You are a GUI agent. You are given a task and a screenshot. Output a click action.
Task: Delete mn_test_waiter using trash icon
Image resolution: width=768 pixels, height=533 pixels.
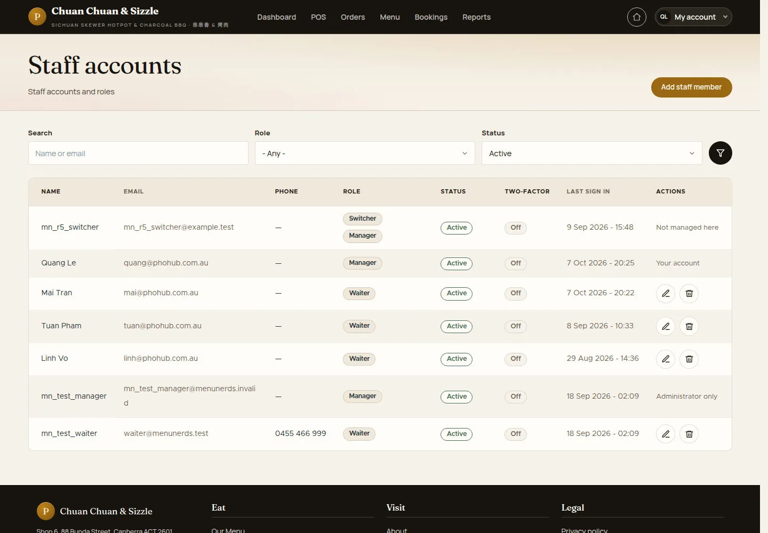point(689,434)
